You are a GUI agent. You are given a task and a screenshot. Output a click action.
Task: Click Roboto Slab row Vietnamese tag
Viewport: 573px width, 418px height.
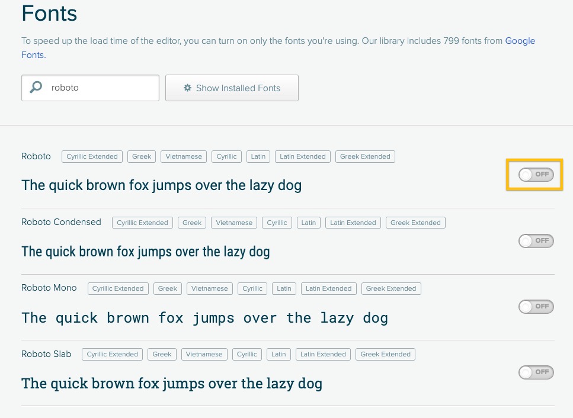click(x=204, y=354)
